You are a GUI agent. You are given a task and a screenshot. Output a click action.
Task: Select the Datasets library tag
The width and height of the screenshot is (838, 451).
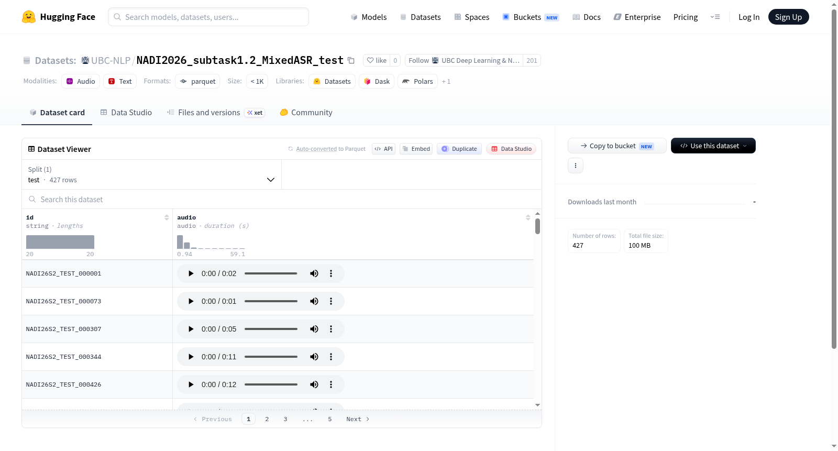tap(332, 81)
